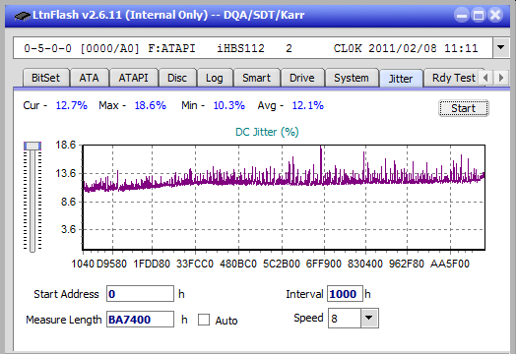Click the vertical scale slider thumb

click(32, 146)
